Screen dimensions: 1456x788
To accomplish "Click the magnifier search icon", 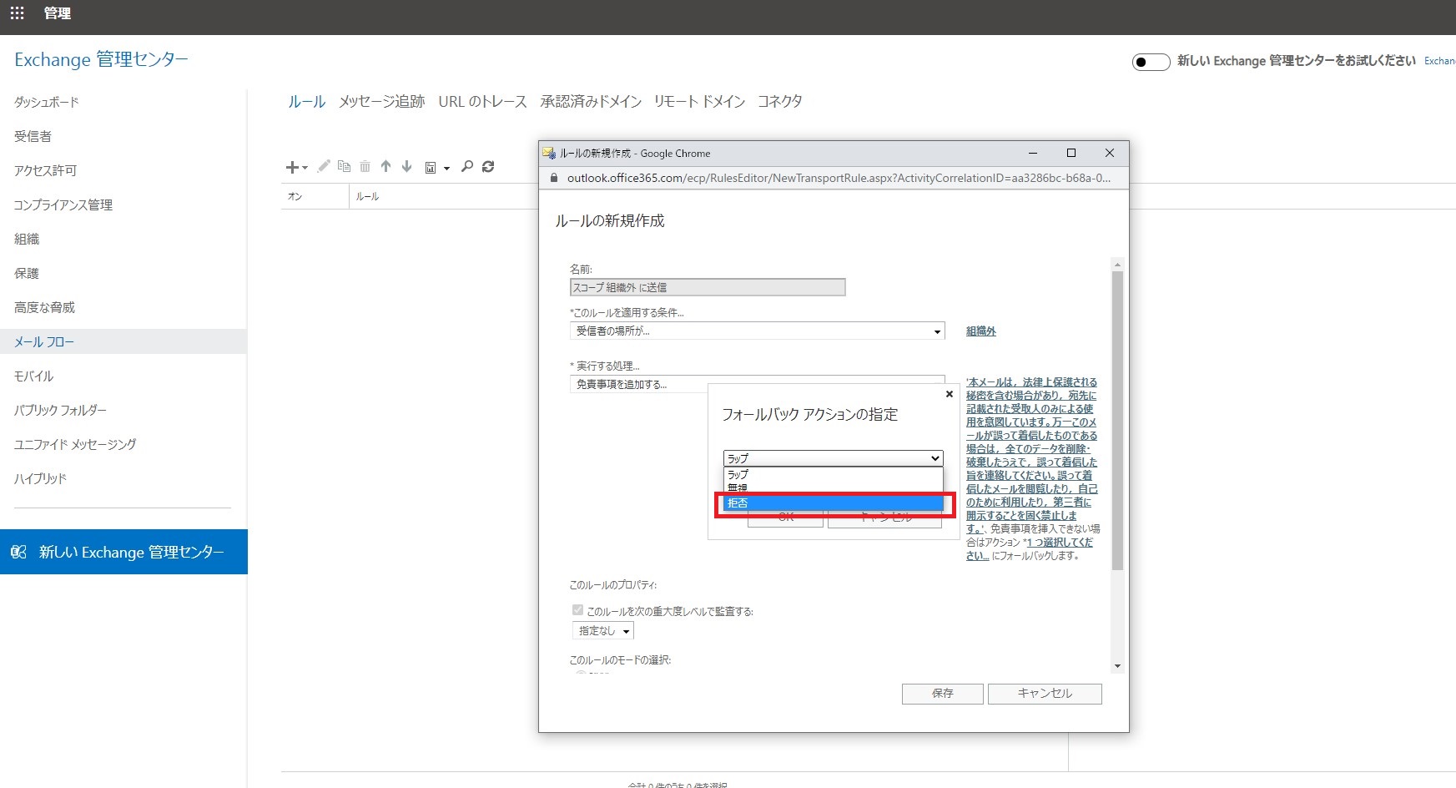I will [x=467, y=167].
